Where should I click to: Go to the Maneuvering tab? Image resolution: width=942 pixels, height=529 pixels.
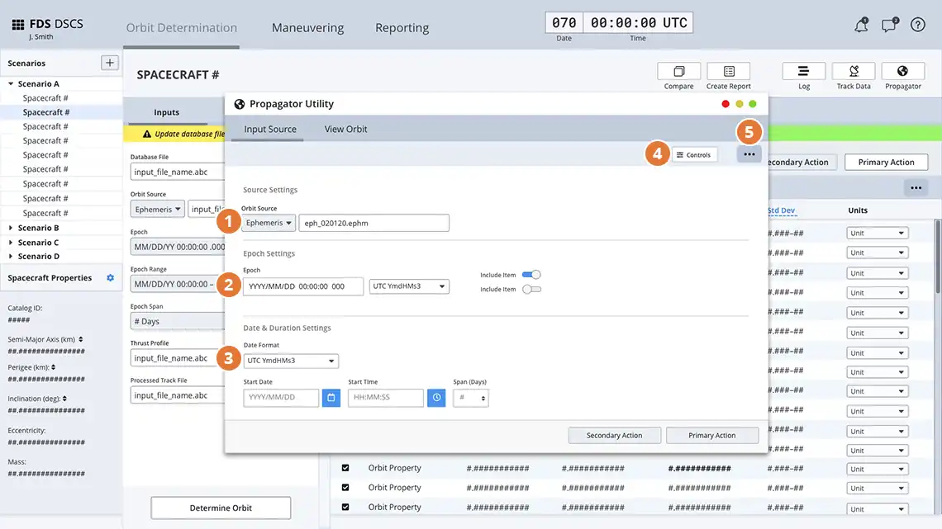pos(307,28)
